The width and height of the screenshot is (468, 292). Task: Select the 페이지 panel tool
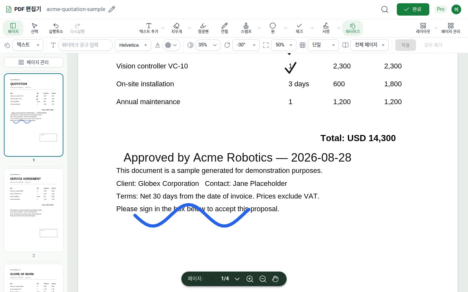click(13, 28)
